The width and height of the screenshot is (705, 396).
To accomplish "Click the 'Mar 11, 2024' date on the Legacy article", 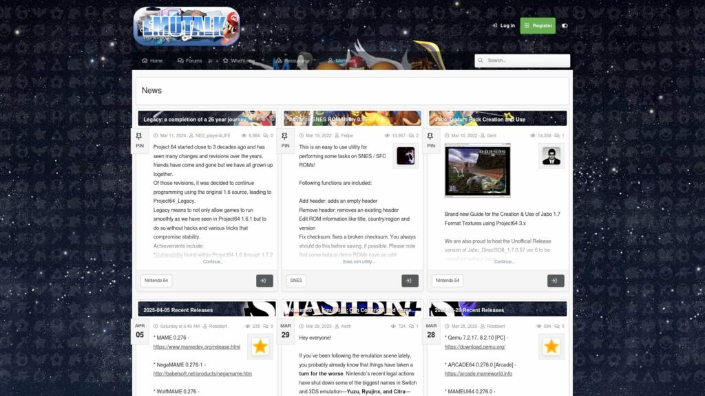I will [173, 135].
